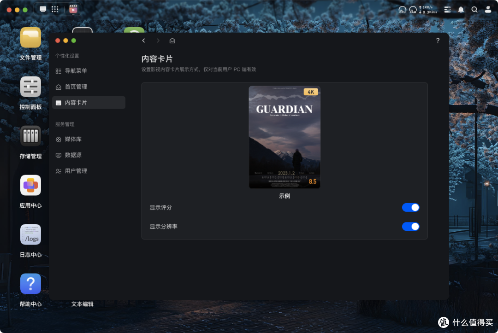Image resolution: width=498 pixels, height=333 pixels.
Task: Open the 日志中心 logs app
Action: [x=30, y=235]
